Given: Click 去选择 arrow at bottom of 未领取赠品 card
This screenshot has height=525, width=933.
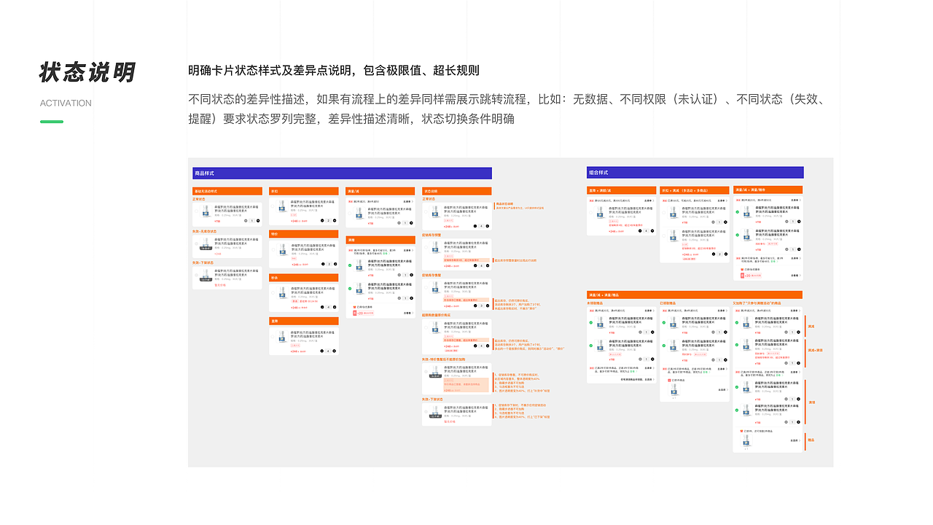Looking at the screenshot, I should (654, 380).
